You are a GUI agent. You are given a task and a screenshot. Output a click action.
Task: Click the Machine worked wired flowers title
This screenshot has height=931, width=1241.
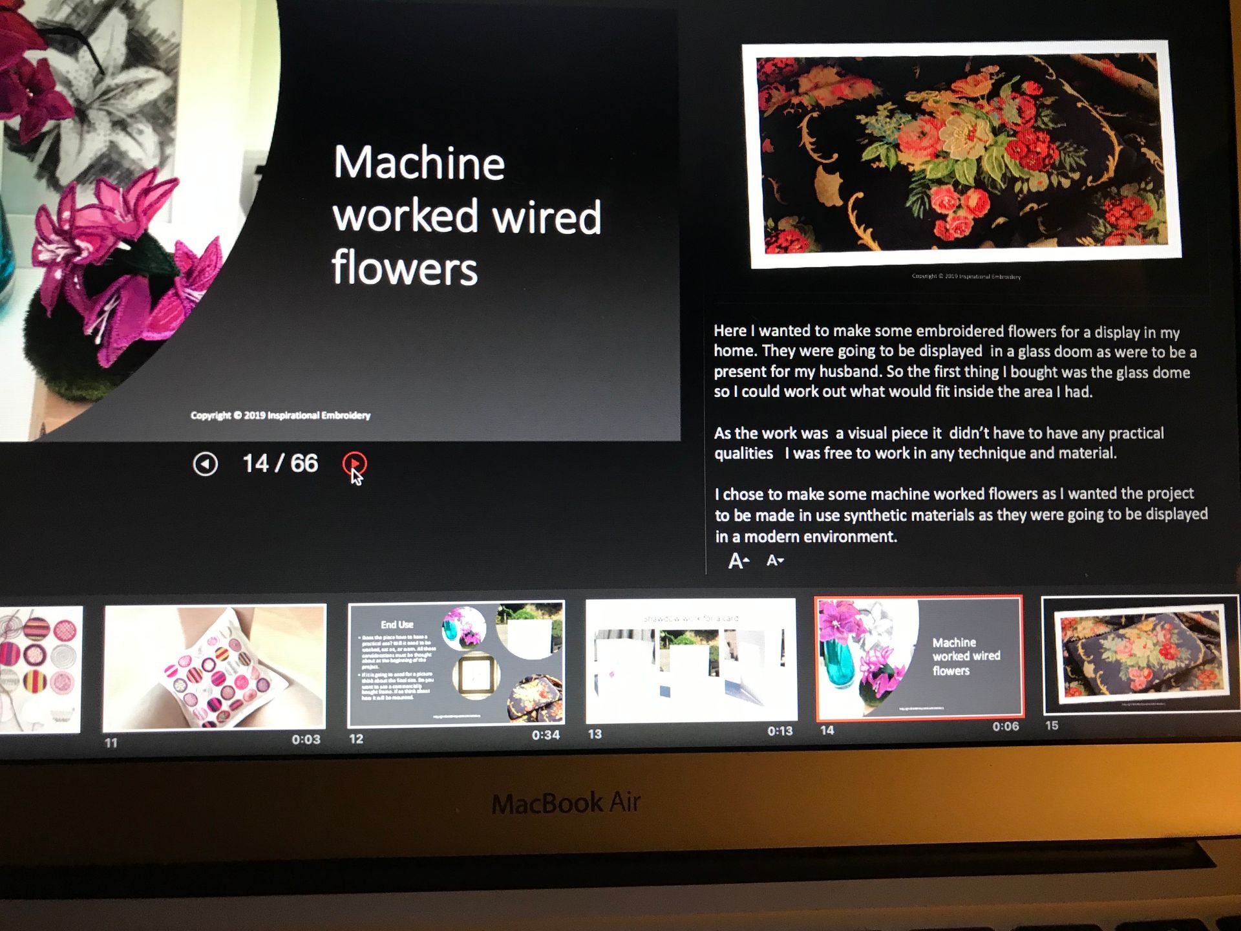coord(467,215)
